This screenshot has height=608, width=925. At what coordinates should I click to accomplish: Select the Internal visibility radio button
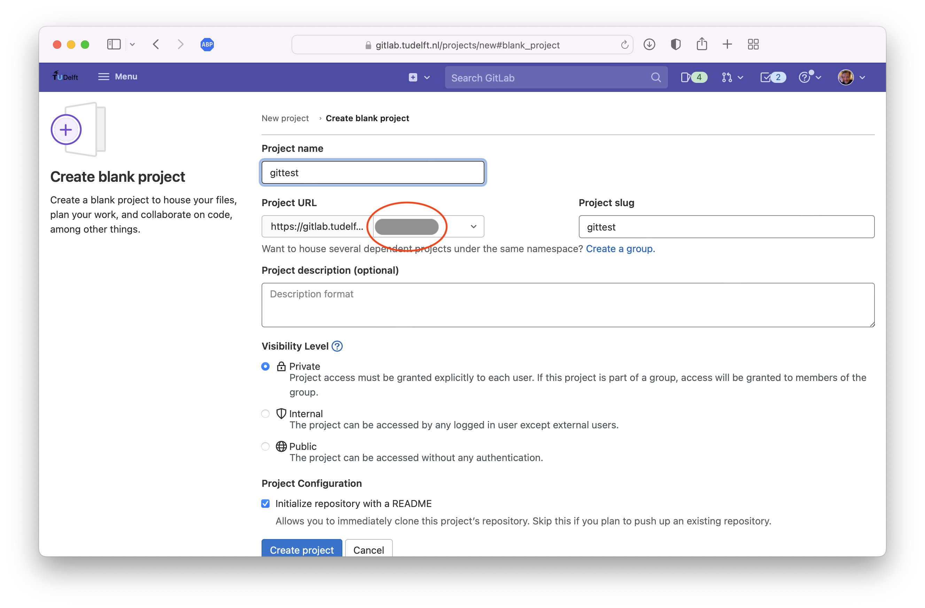point(265,414)
